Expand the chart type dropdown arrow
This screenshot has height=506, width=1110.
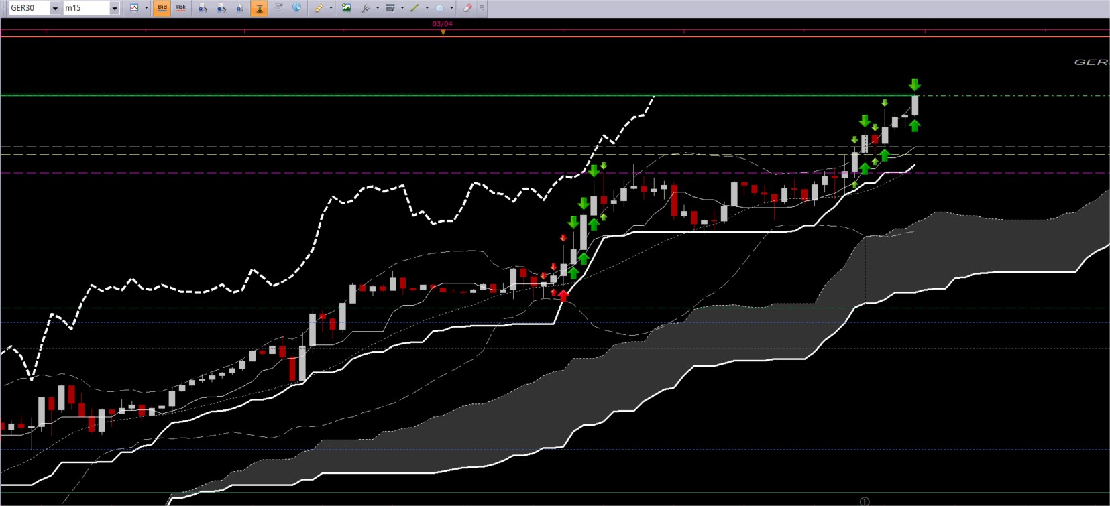click(146, 8)
